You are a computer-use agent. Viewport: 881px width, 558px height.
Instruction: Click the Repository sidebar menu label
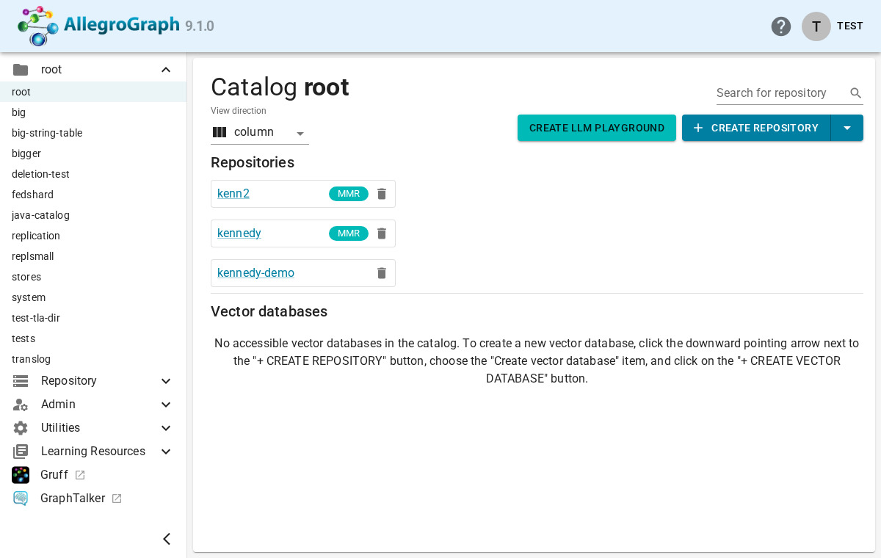[x=69, y=381]
